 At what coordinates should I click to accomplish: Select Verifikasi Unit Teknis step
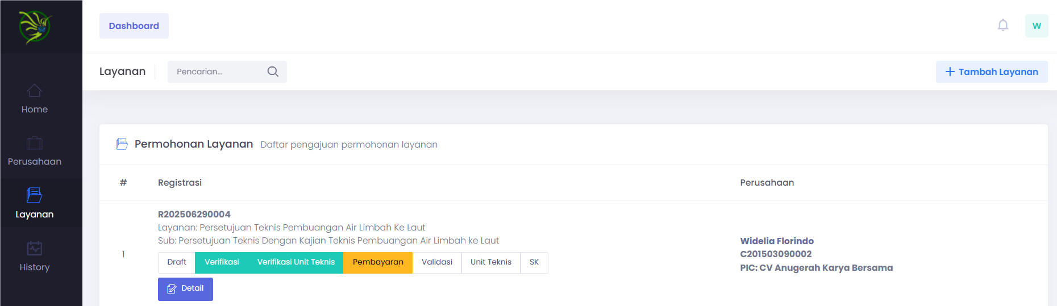[296, 262]
